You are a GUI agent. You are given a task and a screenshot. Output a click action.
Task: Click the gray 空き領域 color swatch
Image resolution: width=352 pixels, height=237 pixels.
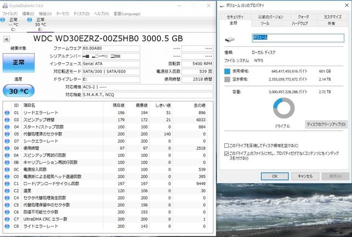227,79
